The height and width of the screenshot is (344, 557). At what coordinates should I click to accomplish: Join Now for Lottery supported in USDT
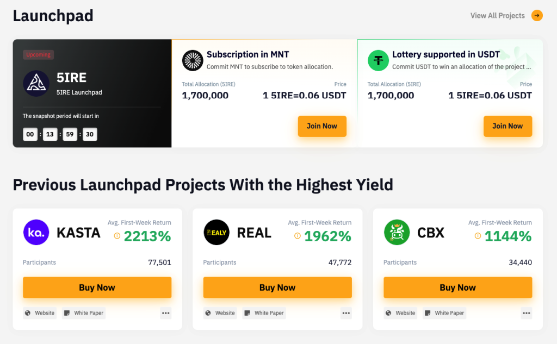click(x=508, y=126)
